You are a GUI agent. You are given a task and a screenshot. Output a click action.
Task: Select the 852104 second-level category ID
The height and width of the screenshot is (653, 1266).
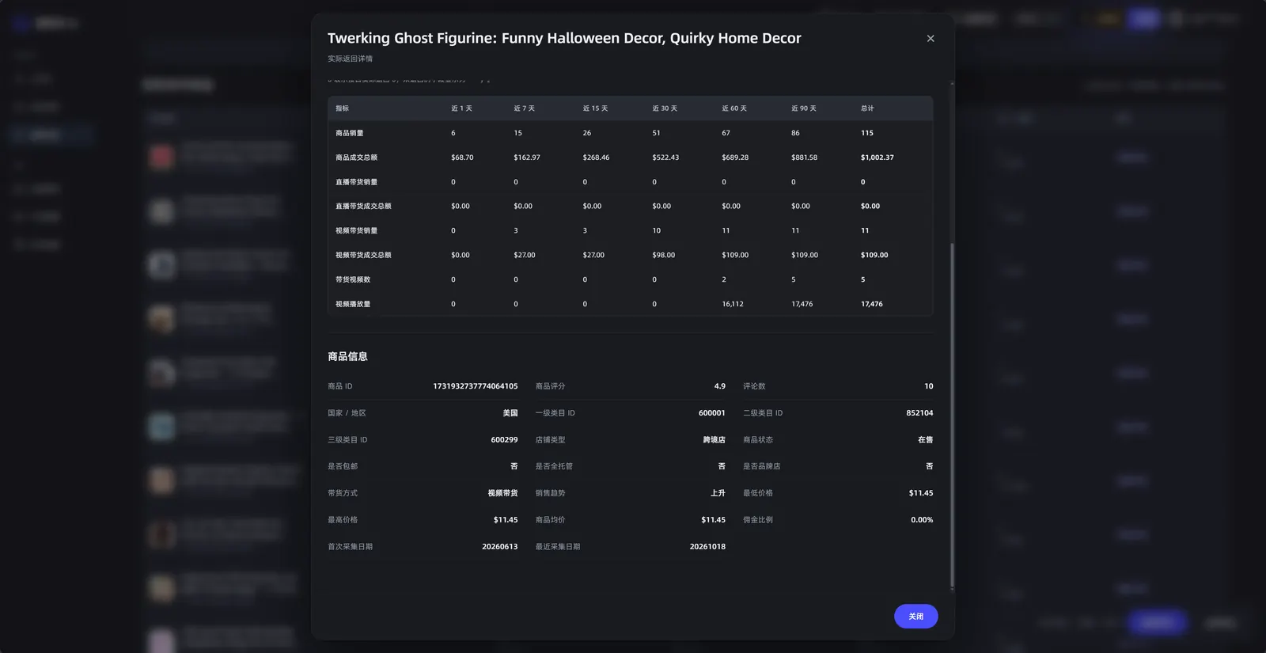pos(919,413)
